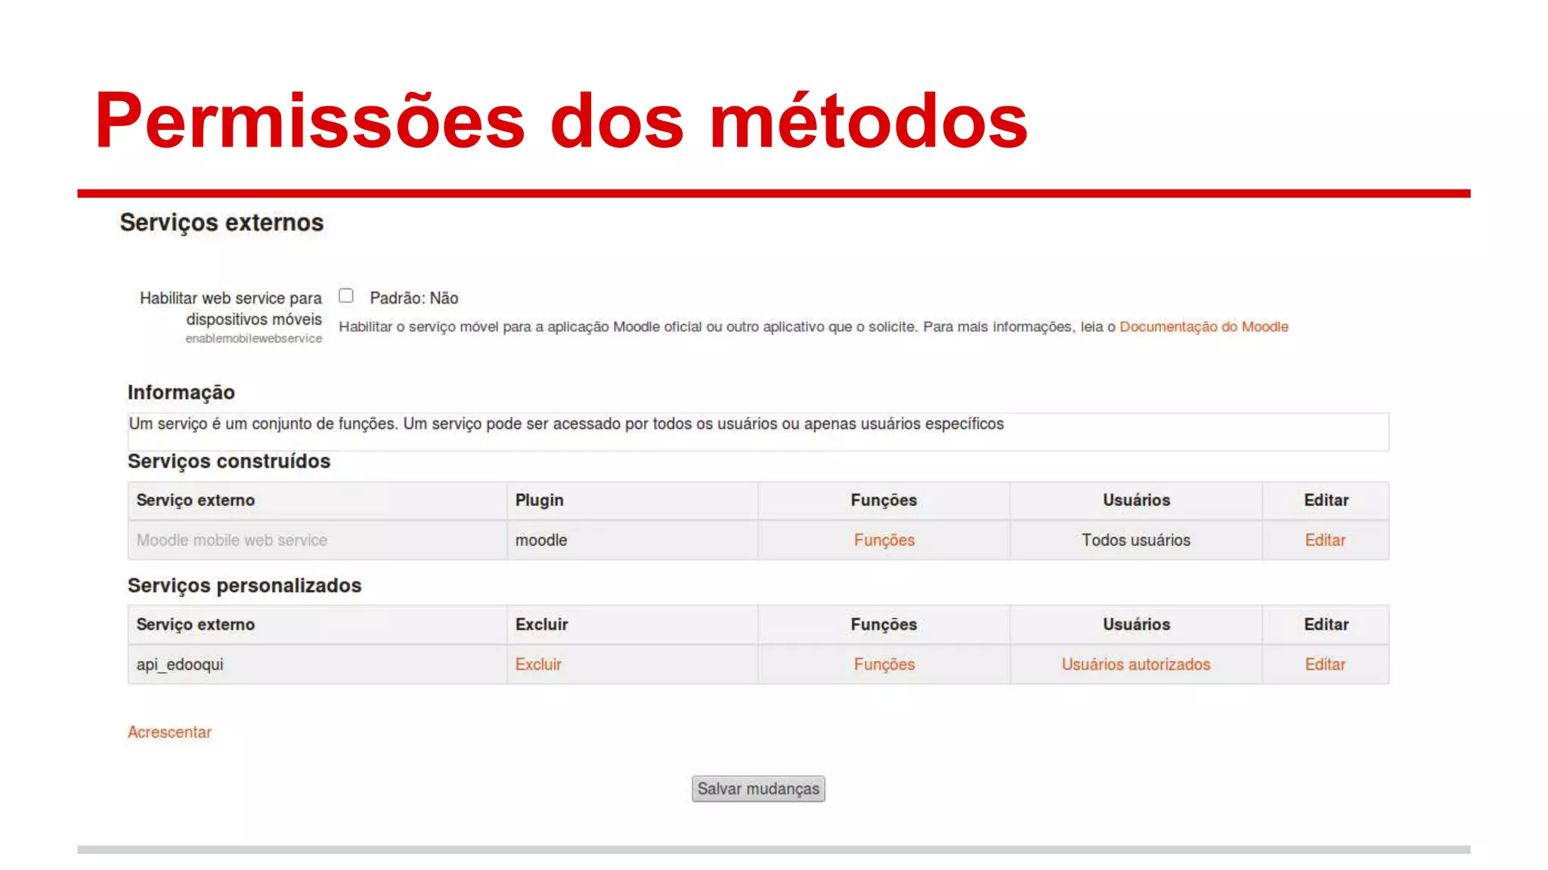
Task: Open the Documentação do Moodle link
Action: pos(1203,327)
